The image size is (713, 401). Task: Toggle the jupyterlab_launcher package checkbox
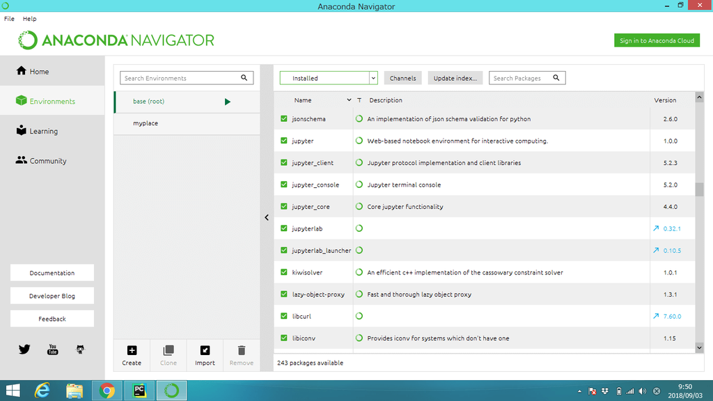[284, 250]
